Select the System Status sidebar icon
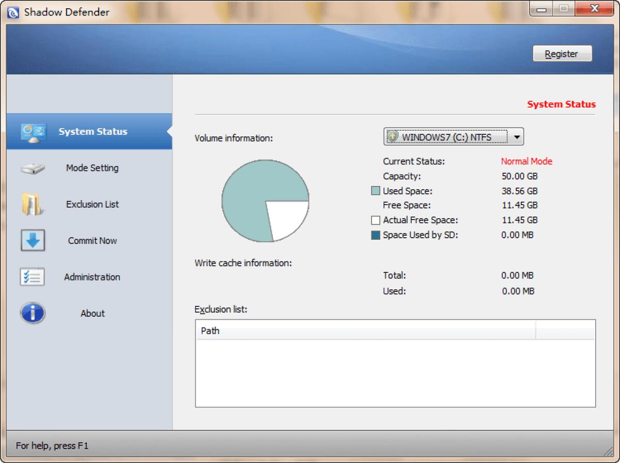The height and width of the screenshot is (463, 620). tap(32, 131)
